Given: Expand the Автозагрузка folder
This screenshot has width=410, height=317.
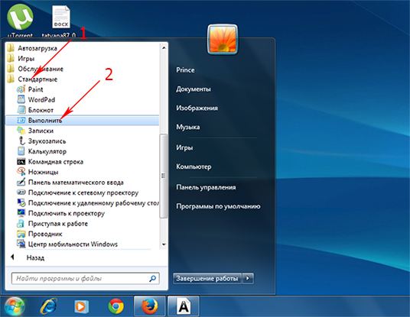Looking at the screenshot, I should pyautogui.click(x=31, y=48).
